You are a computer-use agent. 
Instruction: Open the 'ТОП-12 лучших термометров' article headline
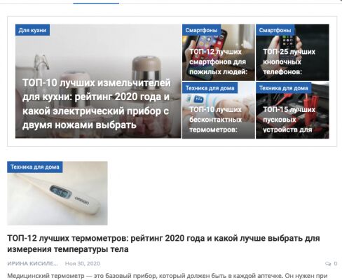pos(163,244)
